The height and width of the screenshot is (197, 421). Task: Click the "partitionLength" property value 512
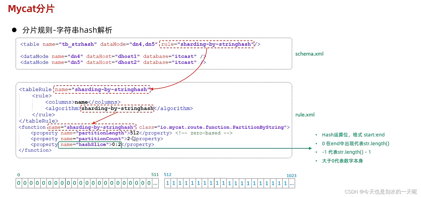(134, 133)
